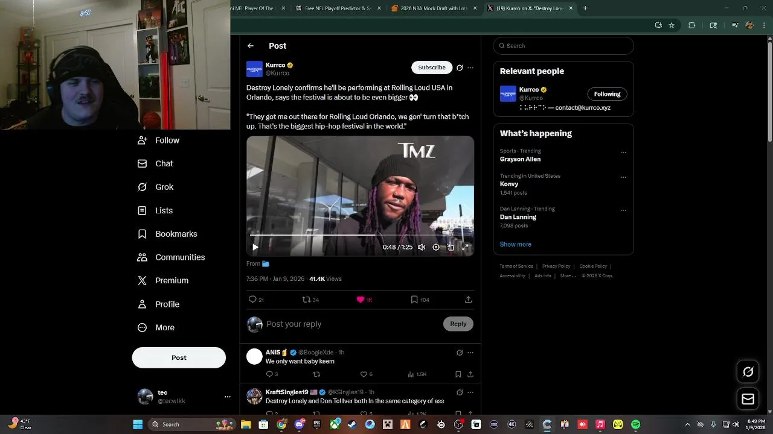
Task: Open options for Dan Lanning trend
Action: point(623,210)
